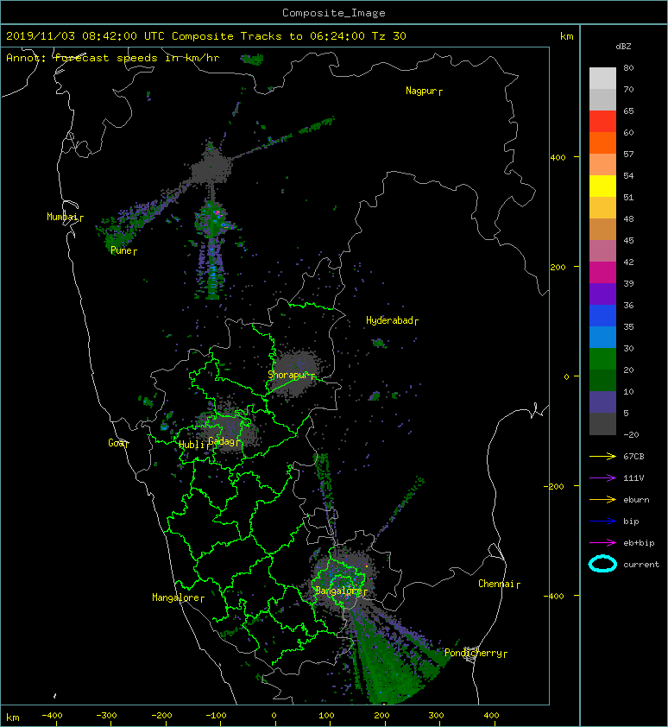Click the -400 tick on the horizontal axis
This screenshot has height=727, width=668.
point(52,716)
